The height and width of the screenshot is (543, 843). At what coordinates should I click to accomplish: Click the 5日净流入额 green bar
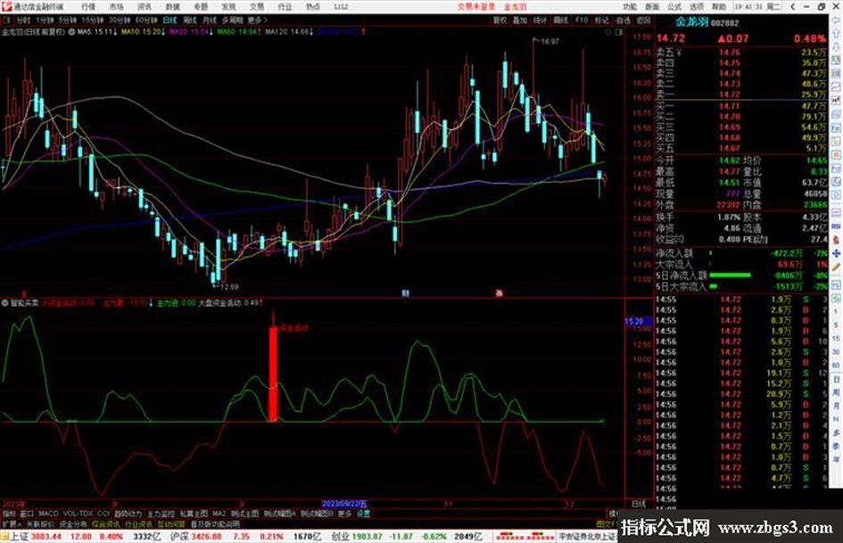(x=730, y=276)
